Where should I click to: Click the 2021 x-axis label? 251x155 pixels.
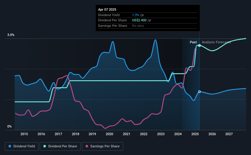[x=127, y=134]
